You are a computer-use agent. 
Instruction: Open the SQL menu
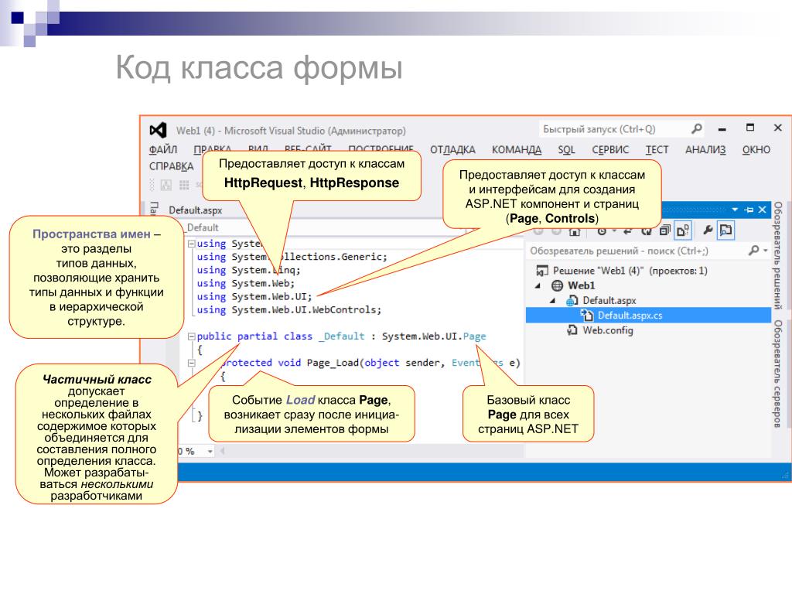click(566, 149)
